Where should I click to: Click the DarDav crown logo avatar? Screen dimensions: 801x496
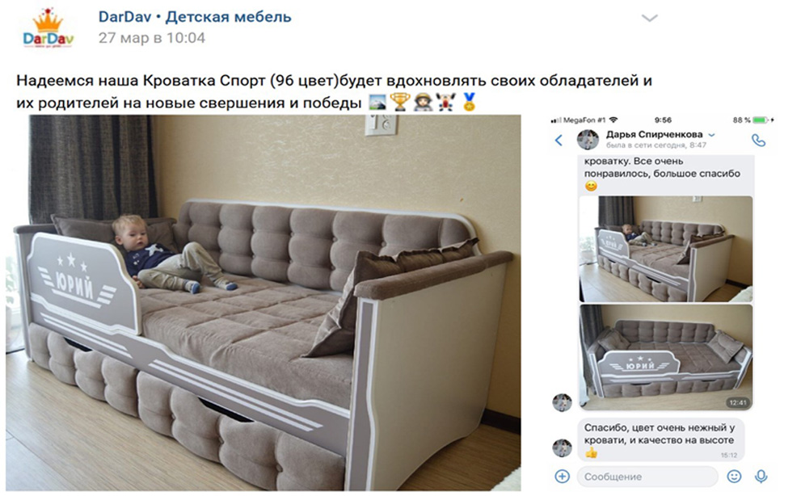[x=48, y=28]
